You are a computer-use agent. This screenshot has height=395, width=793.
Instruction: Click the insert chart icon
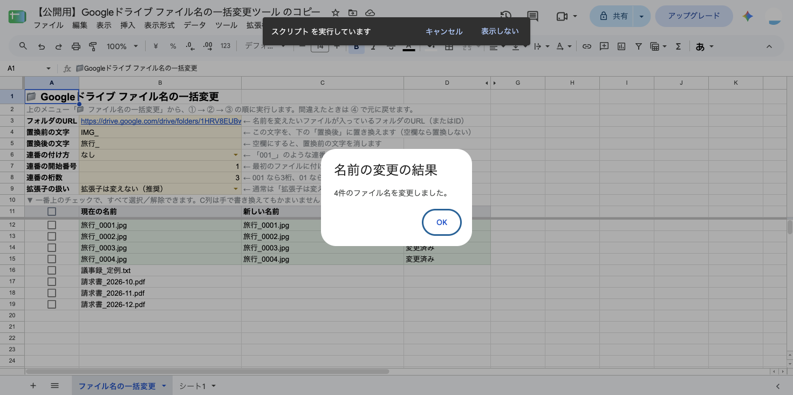click(x=621, y=46)
